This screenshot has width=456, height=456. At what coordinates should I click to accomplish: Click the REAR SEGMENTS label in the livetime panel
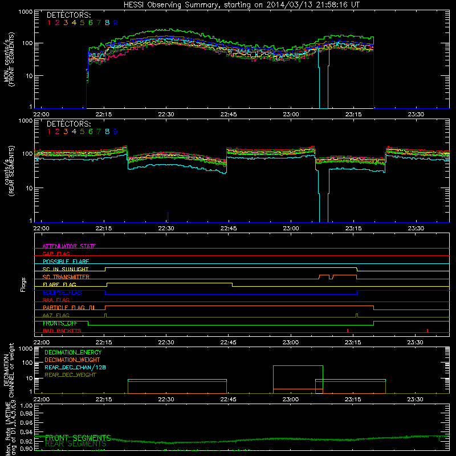(x=76, y=444)
